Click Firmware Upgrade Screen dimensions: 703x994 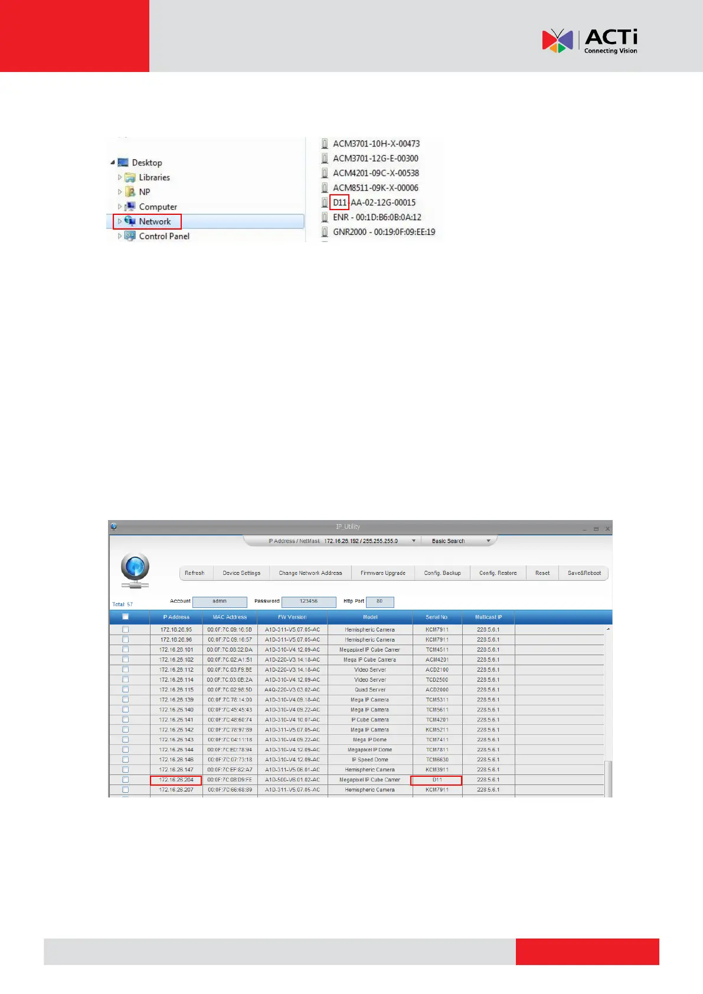[x=383, y=573]
